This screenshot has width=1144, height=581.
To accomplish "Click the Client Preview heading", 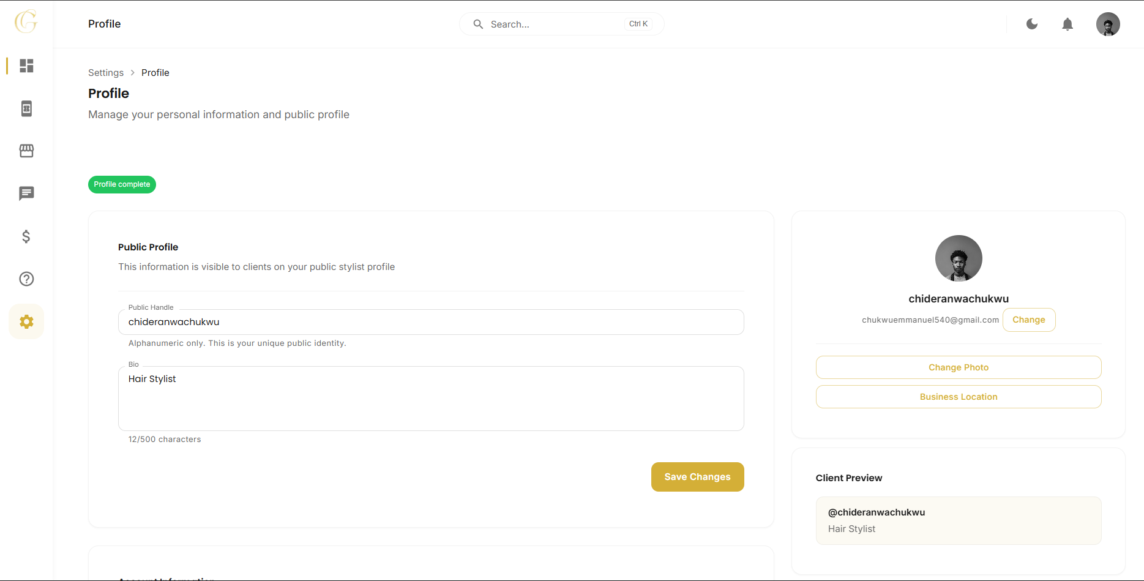I will [849, 478].
